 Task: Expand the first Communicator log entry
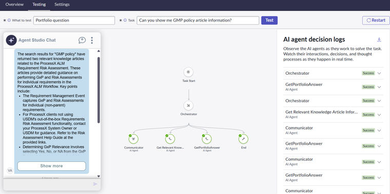click(379, 130)
